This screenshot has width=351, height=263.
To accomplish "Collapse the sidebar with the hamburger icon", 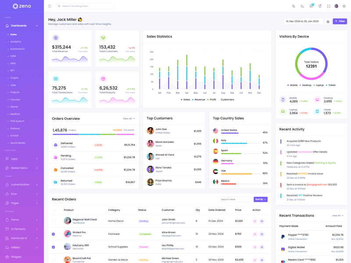I will (50, 6).
